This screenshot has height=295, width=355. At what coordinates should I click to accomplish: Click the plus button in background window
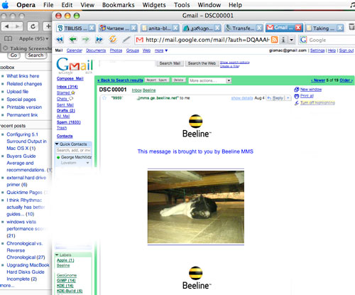point(48,26)
